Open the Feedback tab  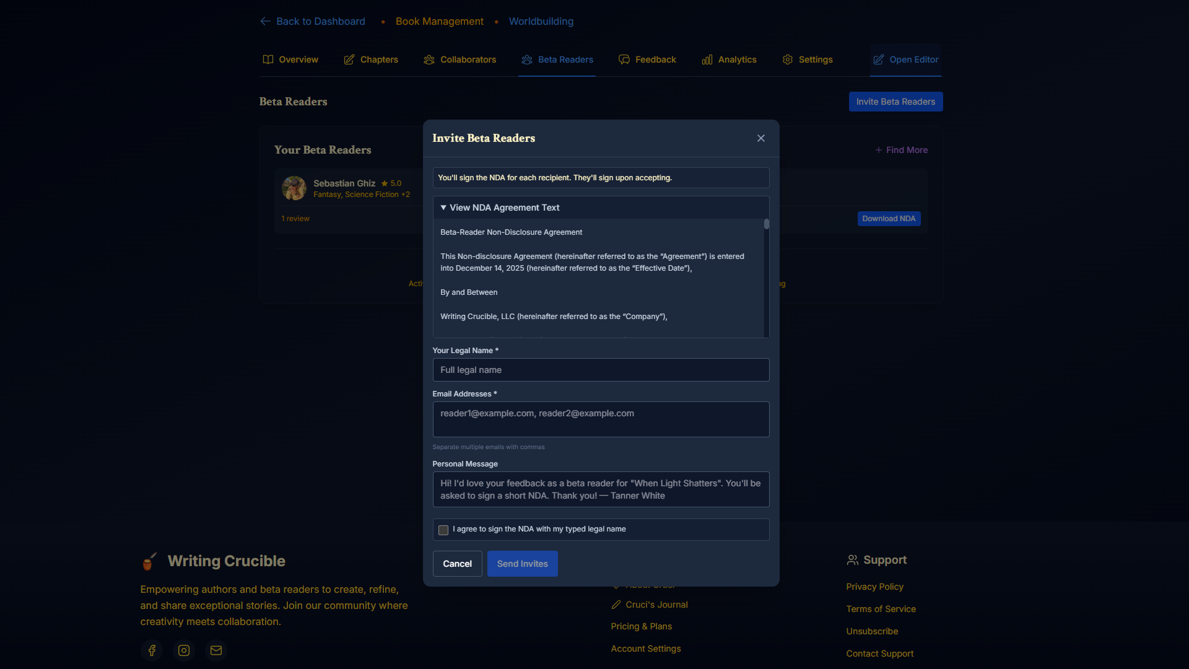coord(647,59)
